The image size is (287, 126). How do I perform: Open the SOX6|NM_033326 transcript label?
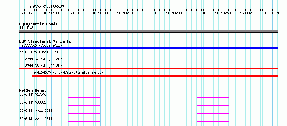[33, 102]
